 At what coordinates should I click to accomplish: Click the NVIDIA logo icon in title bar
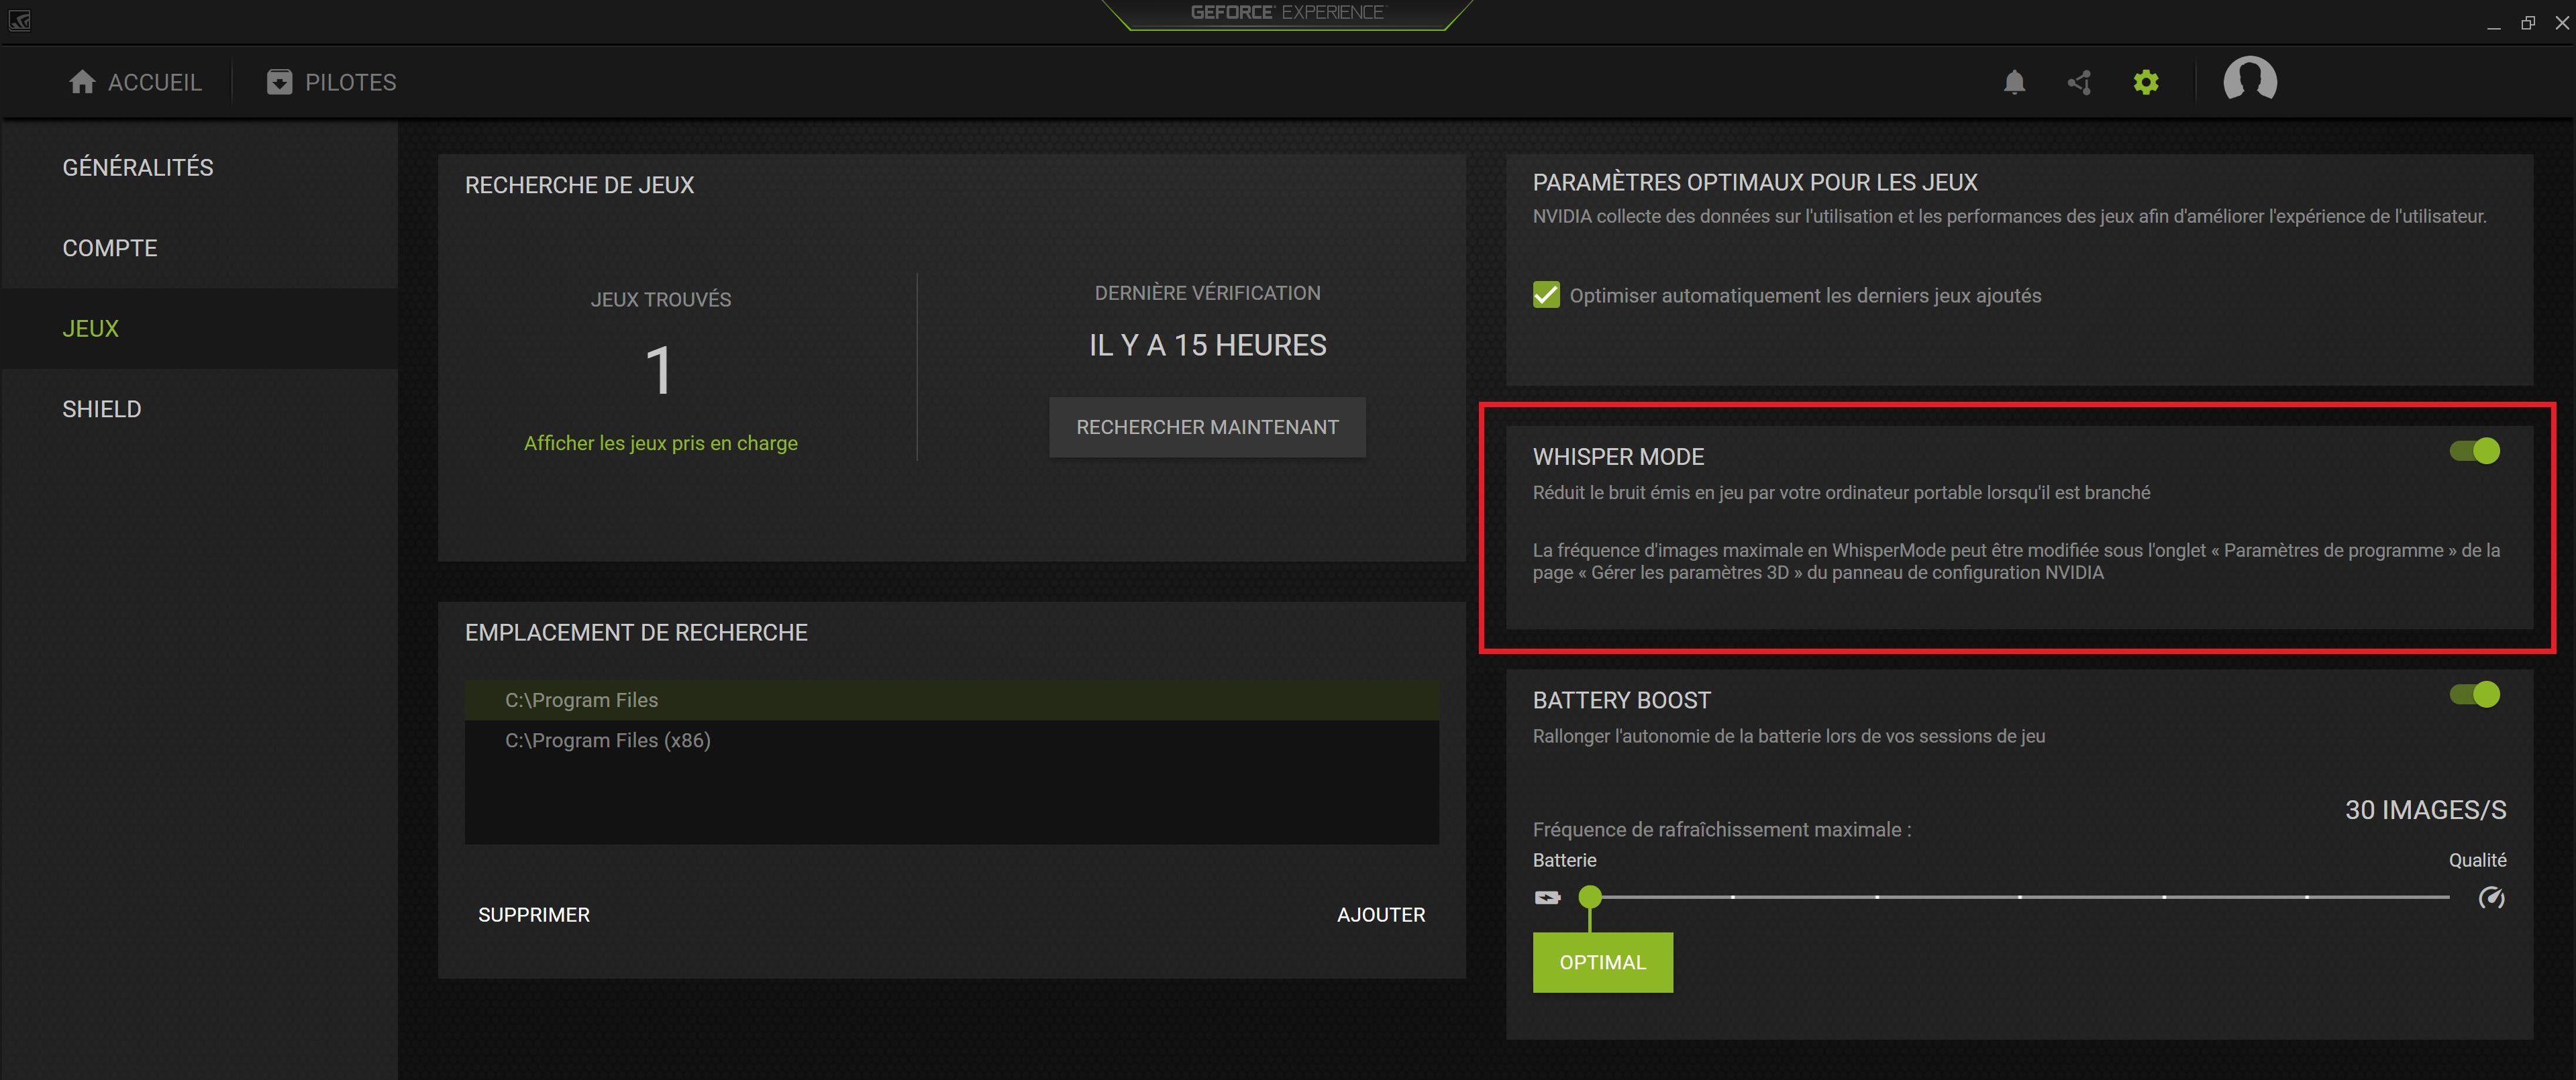pos(19,20)
